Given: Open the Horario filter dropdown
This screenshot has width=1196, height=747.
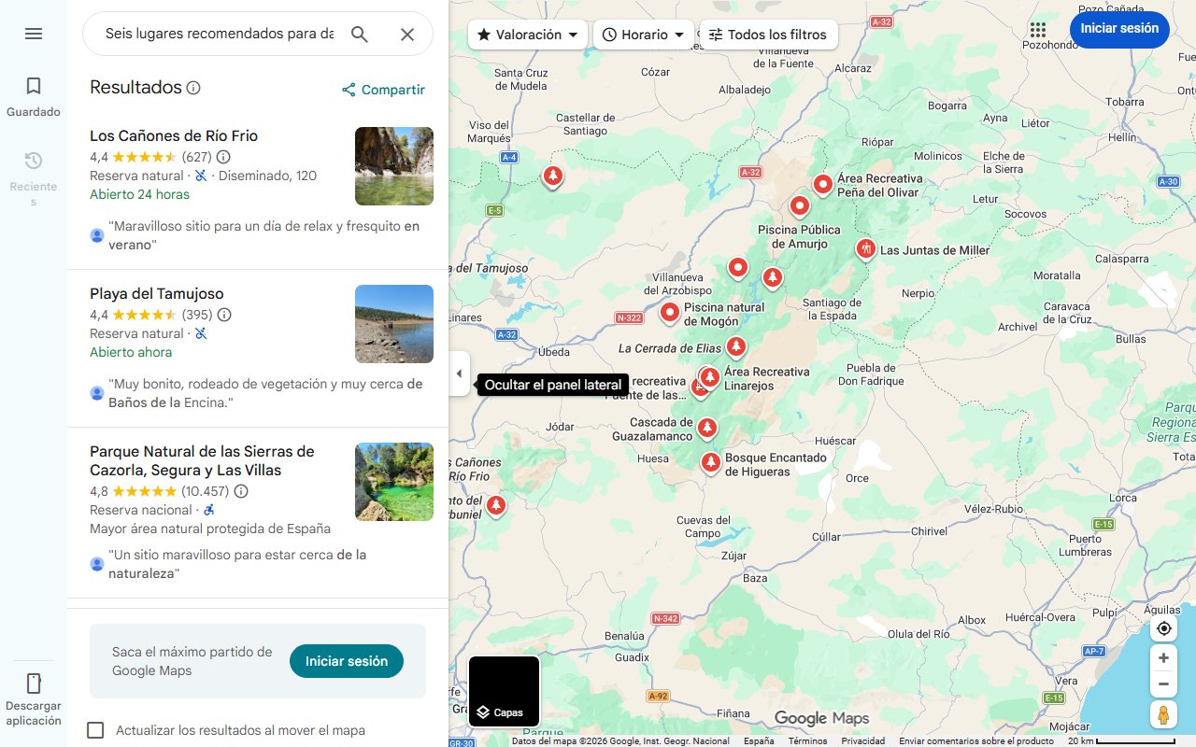Looking at the screenshot, I should (643, 34).
